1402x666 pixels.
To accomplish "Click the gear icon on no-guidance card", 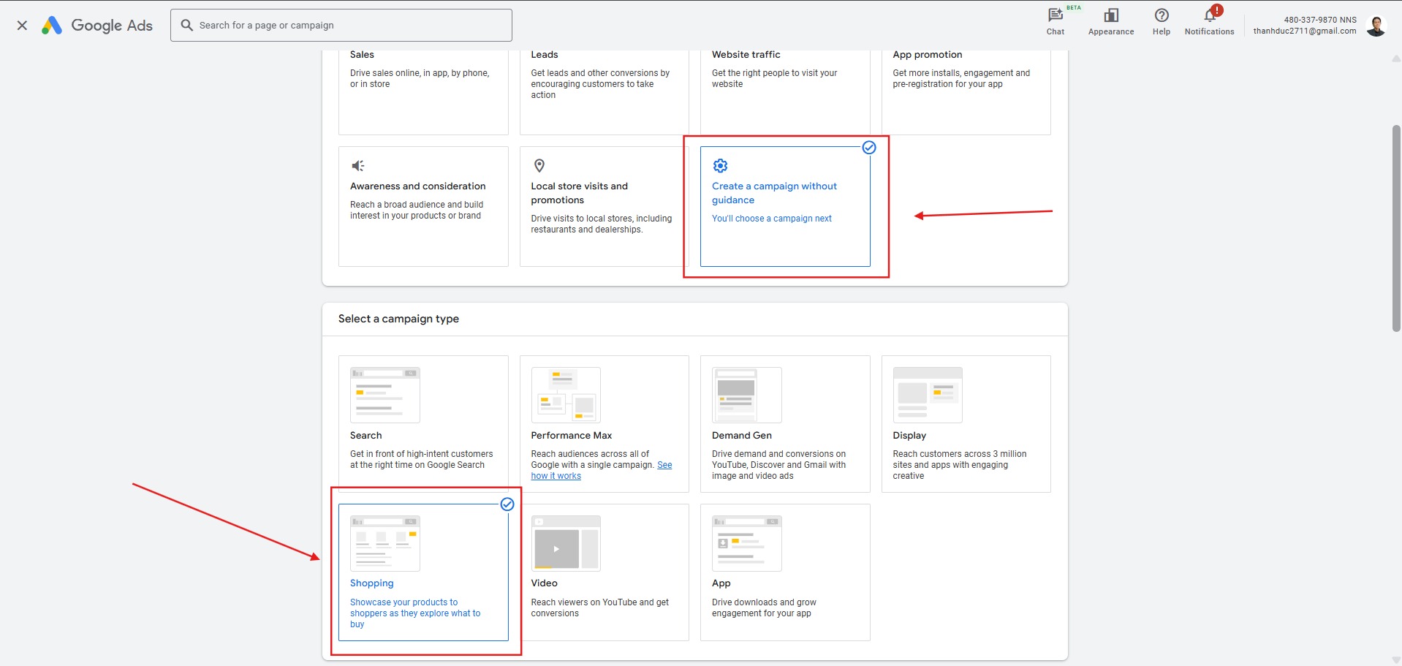I will pos(720,166).
